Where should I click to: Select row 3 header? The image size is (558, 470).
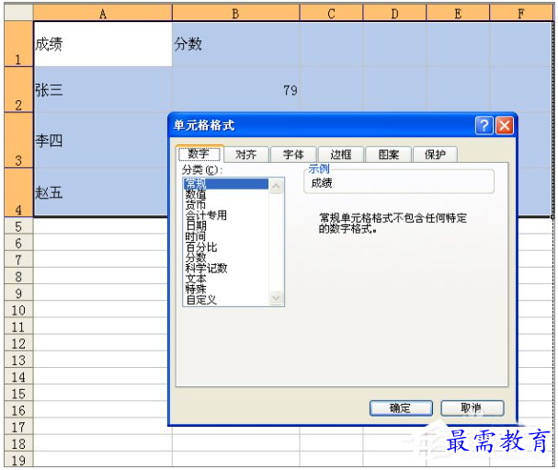[18, 141]
